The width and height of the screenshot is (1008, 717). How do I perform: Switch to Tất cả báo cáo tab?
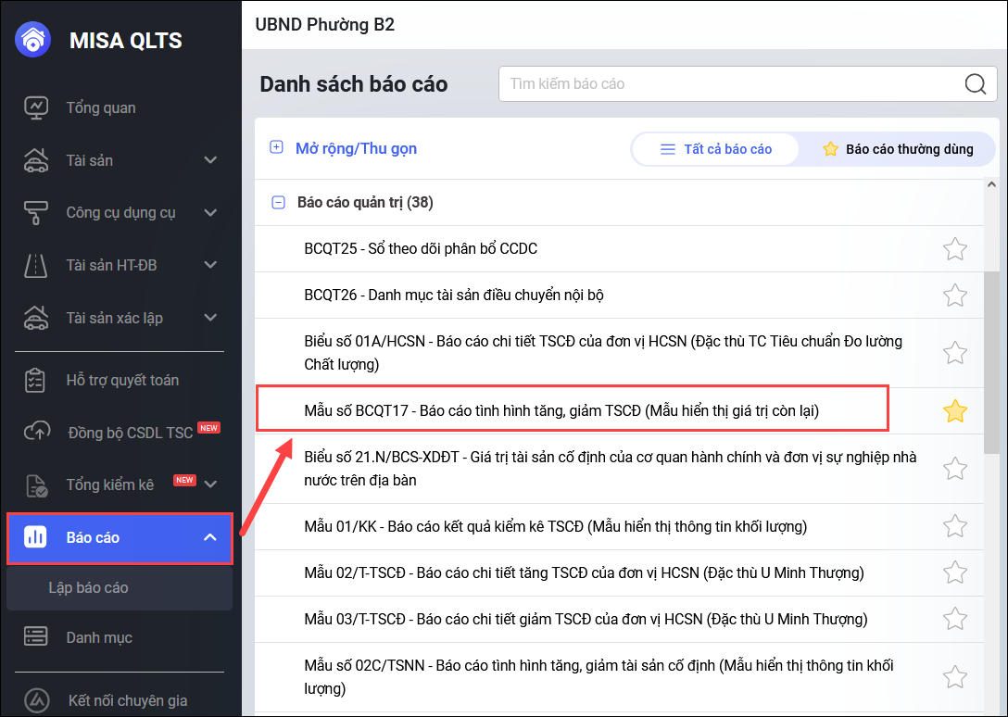click(715, 149)
